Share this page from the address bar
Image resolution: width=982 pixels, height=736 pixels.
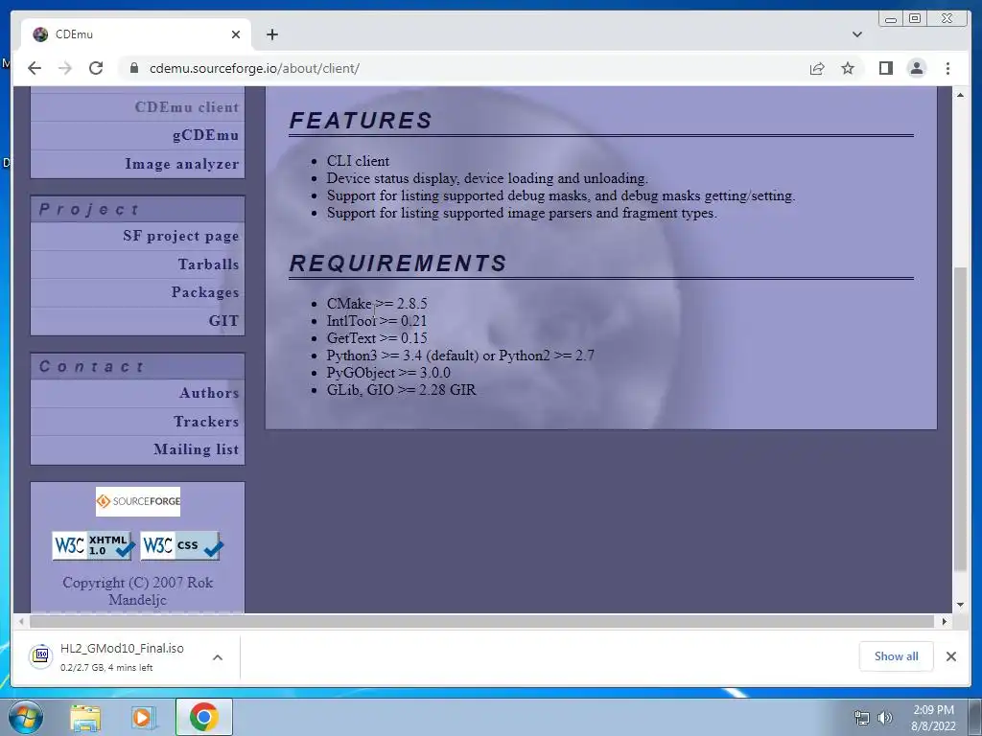coord(817,68)
